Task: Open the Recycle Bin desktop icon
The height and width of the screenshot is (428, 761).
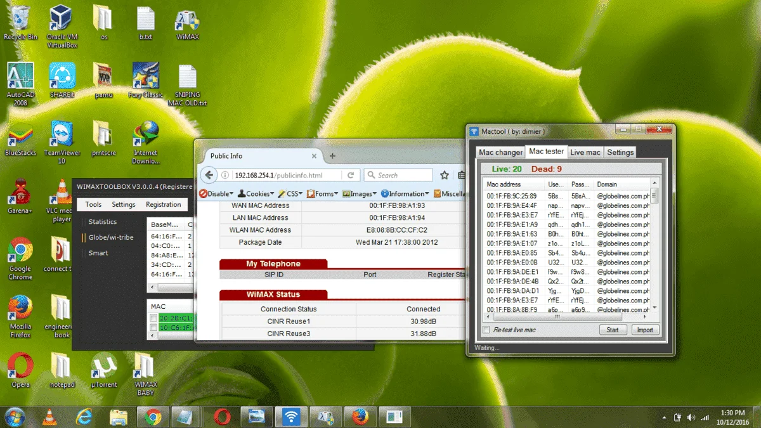Action: point(20,23)
